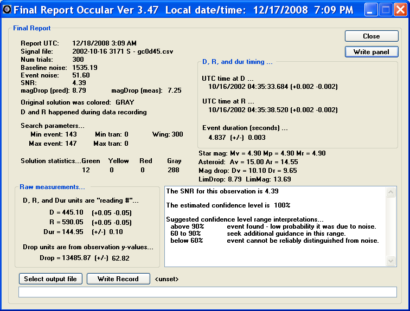The height and width of the screenshot is (311, 410).
Task: Click the Green solution count 12
Action: pos(86,170)
